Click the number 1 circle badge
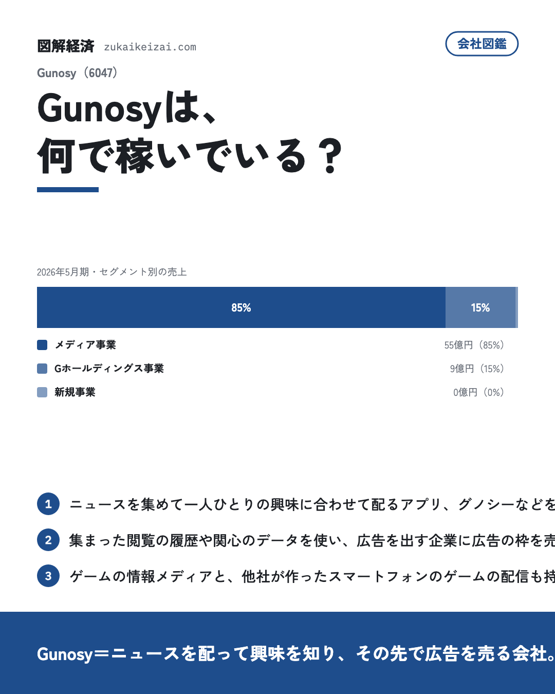555x694 pixels. [x=48, y=504]
